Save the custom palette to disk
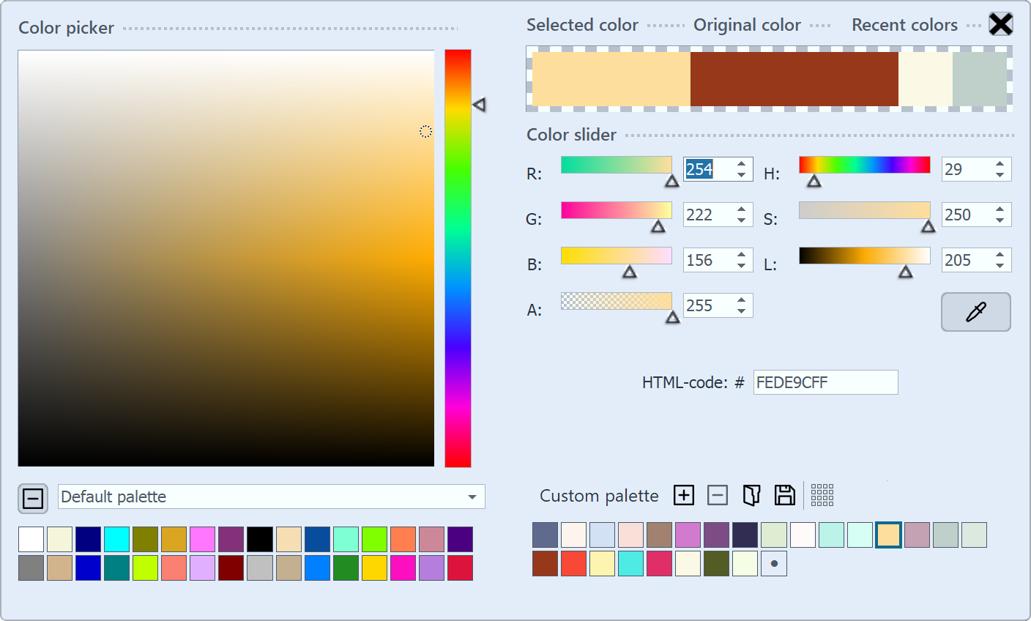The height and width of the screenshot is (621, 1031). pos(784,495)
